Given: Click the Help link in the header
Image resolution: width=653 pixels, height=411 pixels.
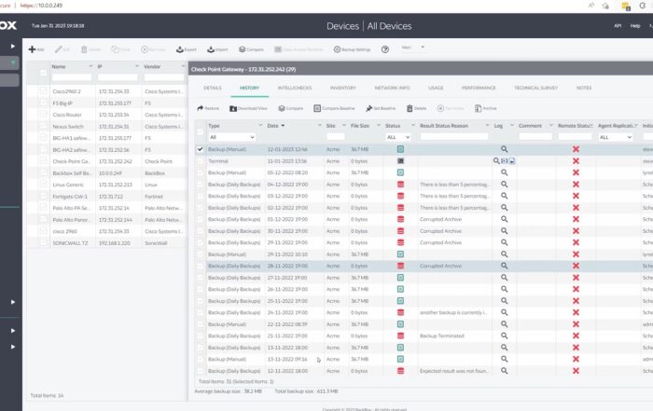Looking at the screenshot, I should point(634,26).
